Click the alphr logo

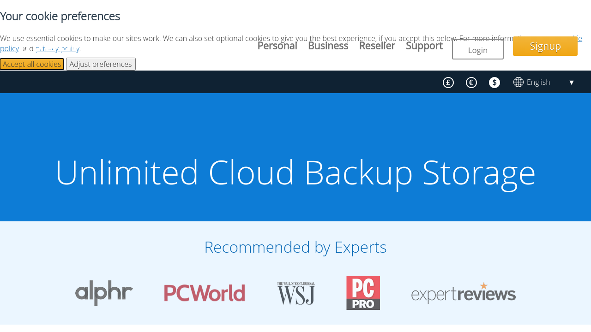click(104, 293)
